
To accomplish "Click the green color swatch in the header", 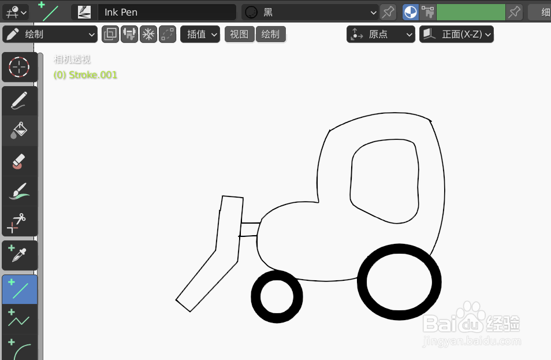I will tap(471, 12).
